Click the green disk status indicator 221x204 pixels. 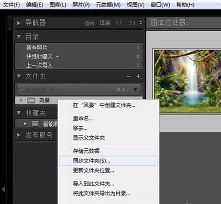21,90
